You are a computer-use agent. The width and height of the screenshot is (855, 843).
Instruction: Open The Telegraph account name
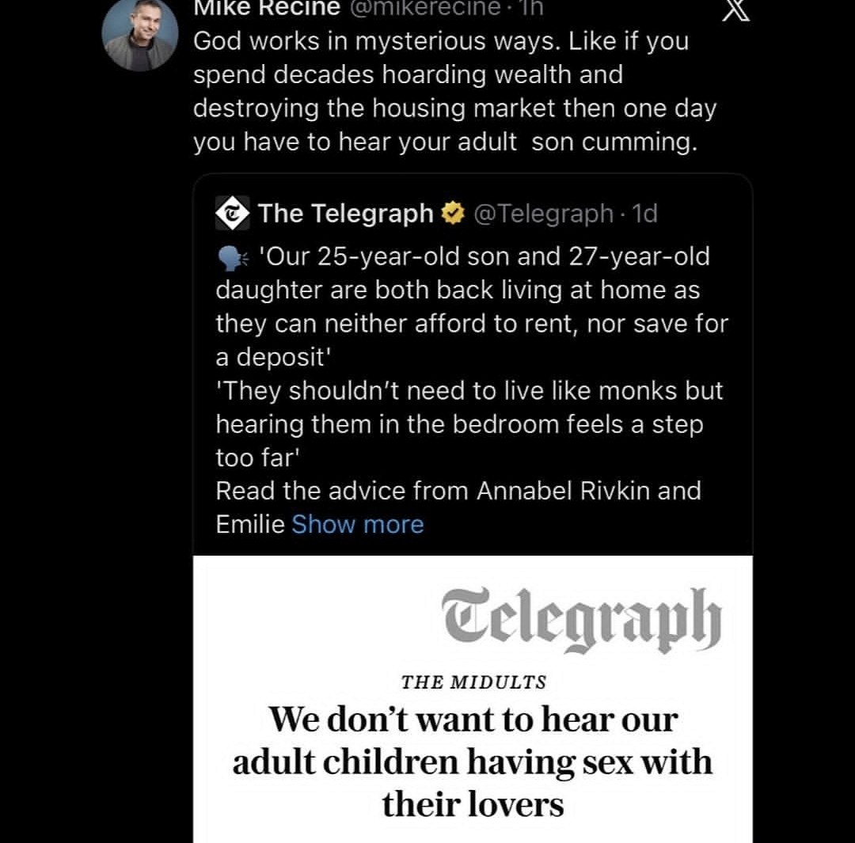click(346, 213)
